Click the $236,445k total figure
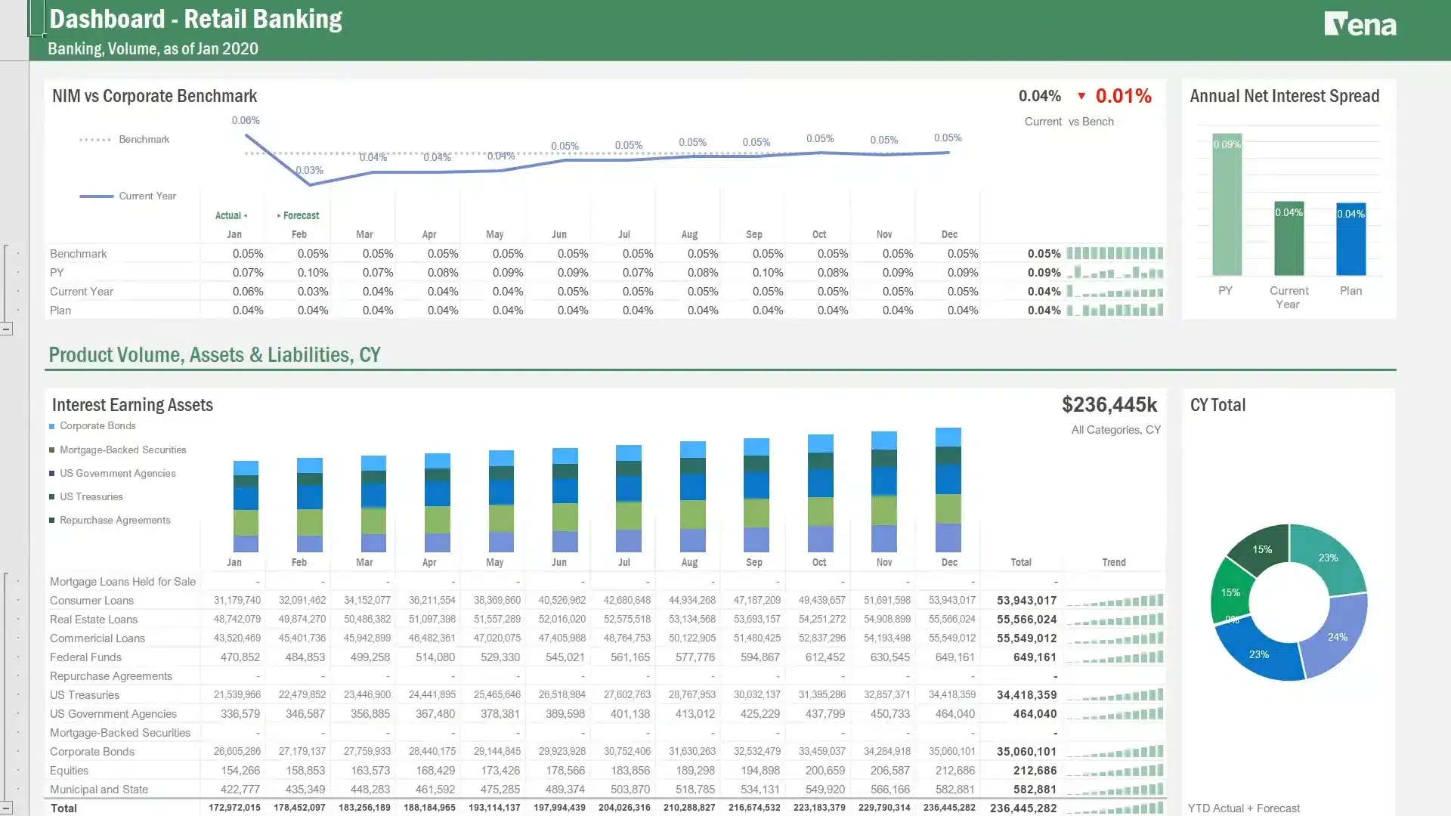This screenshot has height=816, width=1451. click(x=1109, y=405)
